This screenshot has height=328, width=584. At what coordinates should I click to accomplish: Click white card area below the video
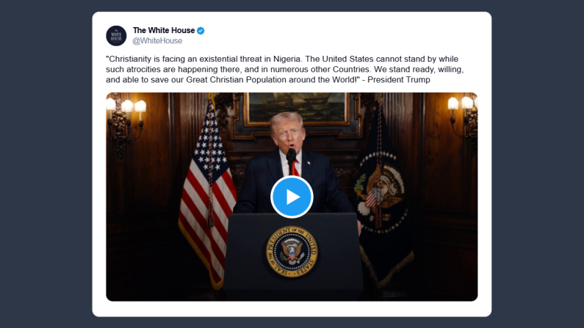(x=292, y=309)
